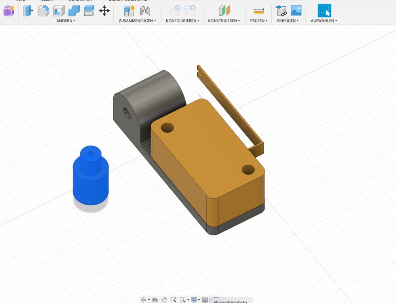Click the lower hole on orange switch
The width and height of the screenshot is (396, 303).
[x=248, y=170]
